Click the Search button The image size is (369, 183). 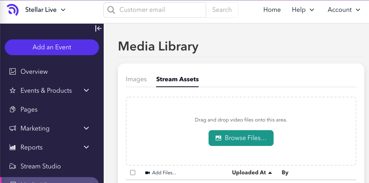222,10
